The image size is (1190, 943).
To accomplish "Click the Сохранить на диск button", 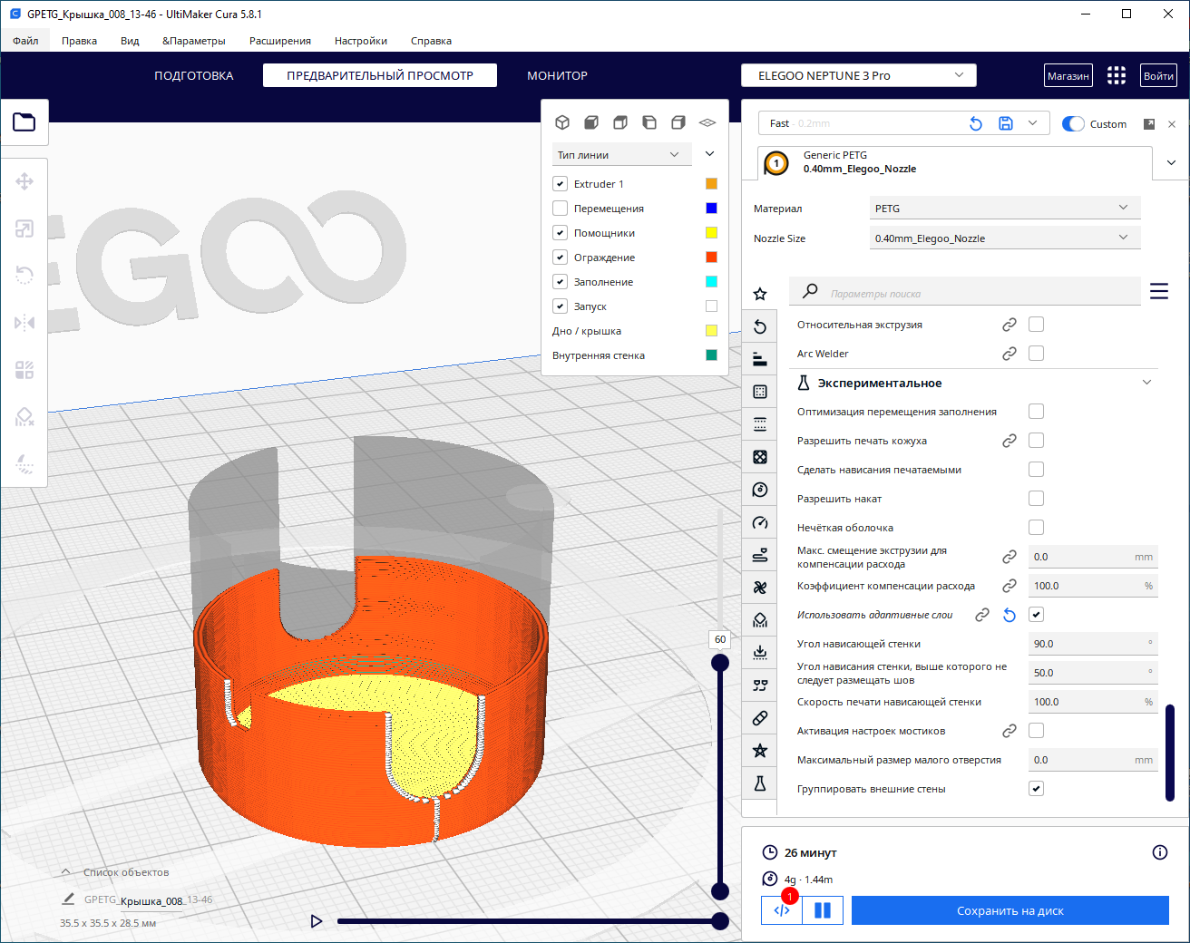I will (x=1010, y=910).
